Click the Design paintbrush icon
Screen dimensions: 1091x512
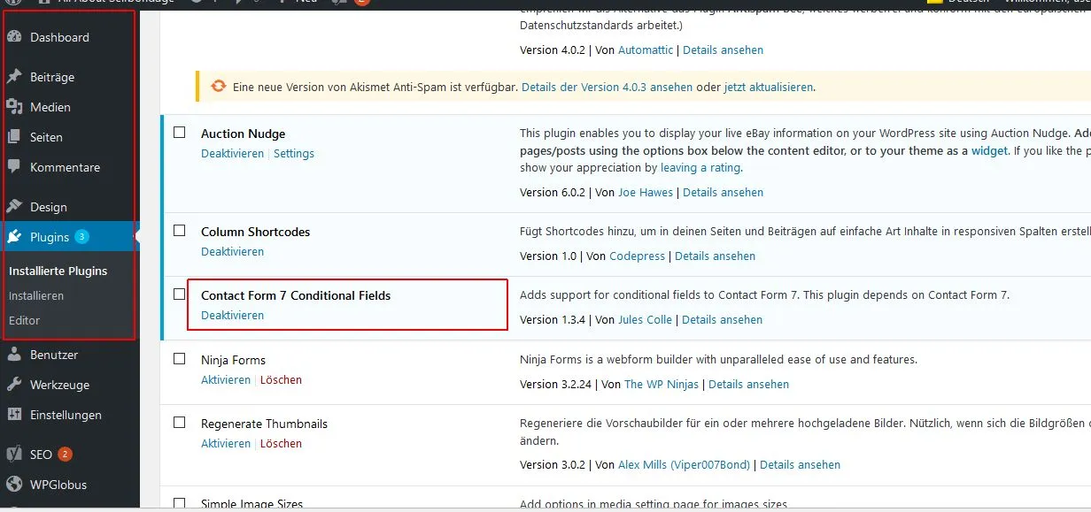tap(14, 207)
